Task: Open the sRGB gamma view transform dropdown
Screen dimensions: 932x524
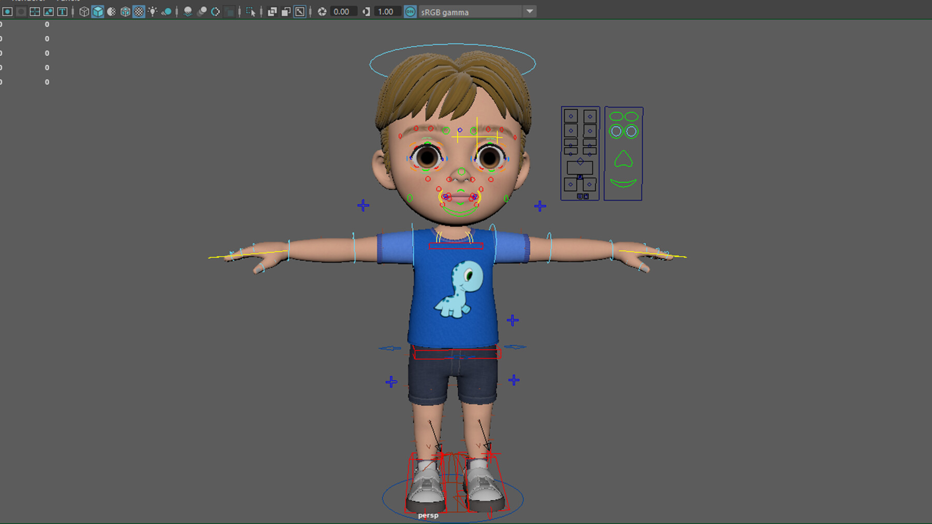Action: (530, 11)
